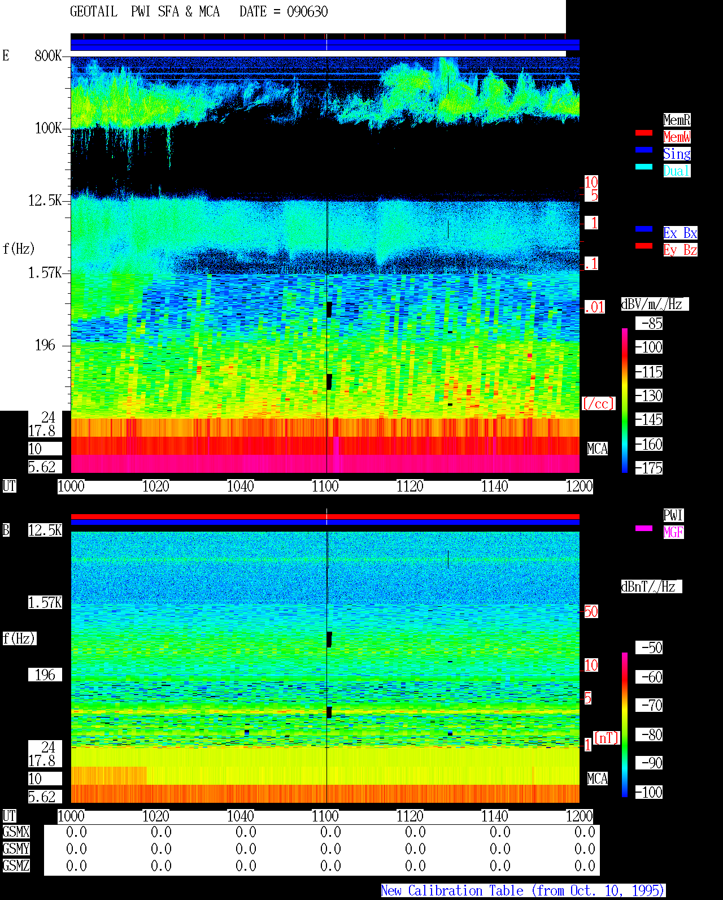
Task: Click the red bar above the B spectrogram
Action: click(325, 516)
